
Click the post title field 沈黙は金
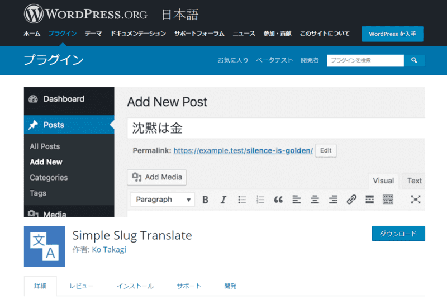tap(276, 128)
